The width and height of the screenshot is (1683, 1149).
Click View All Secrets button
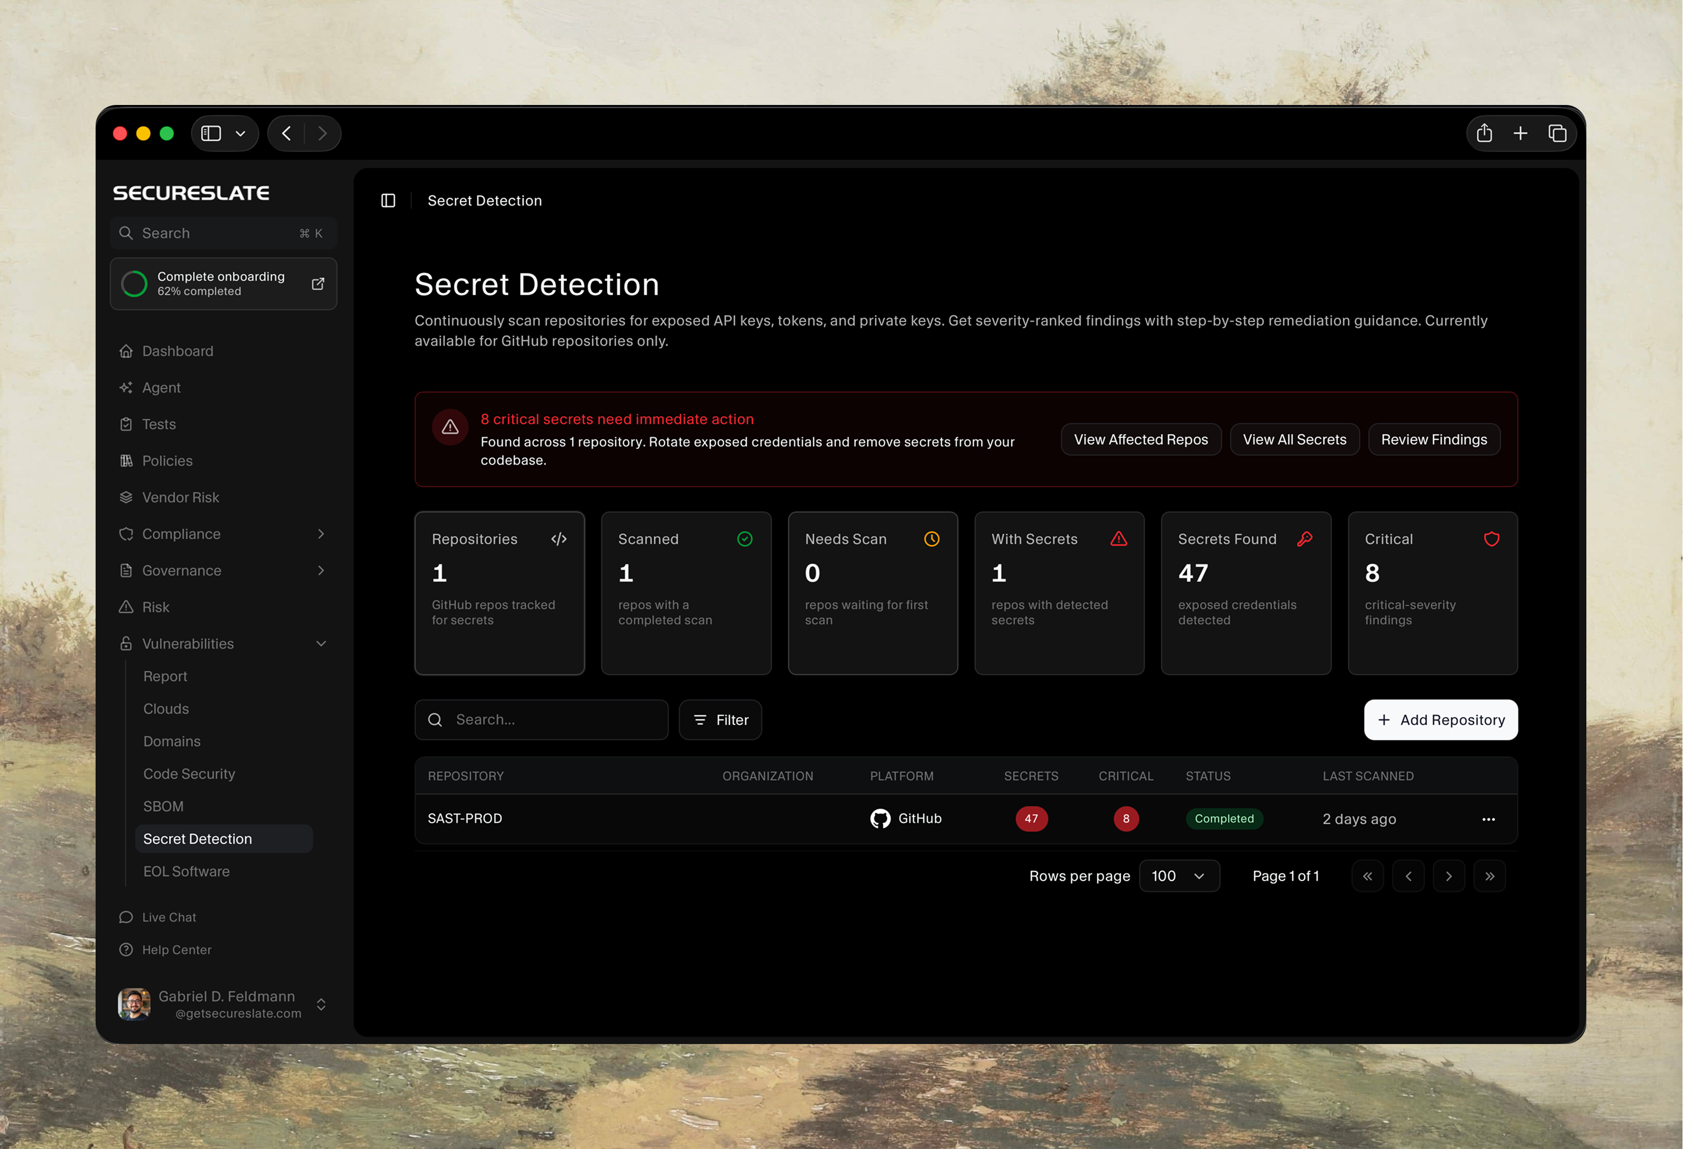click(x=1294, y=440)
